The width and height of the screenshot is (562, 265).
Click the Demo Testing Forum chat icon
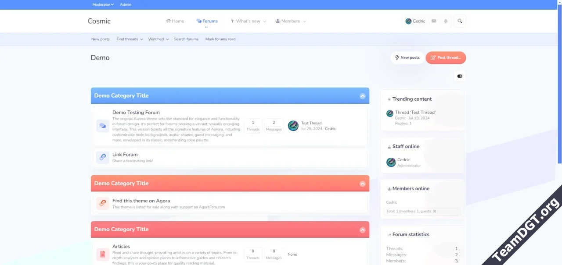[x=103, y=126]
